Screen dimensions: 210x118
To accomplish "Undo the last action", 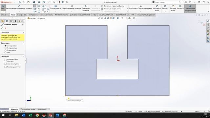I will [44, 2].
